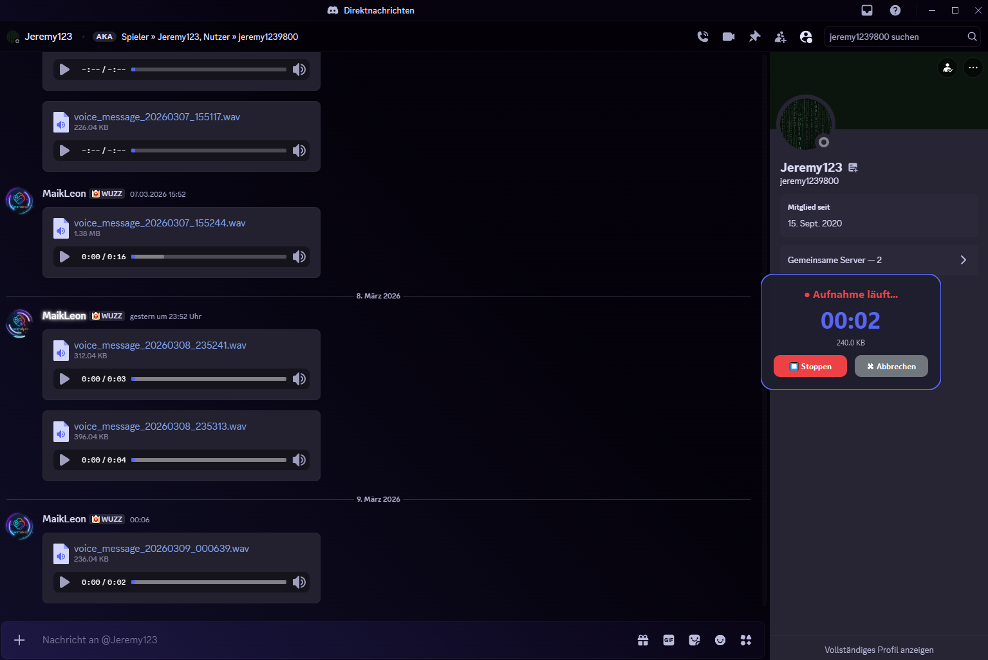Open the plus attachment menu
This screenshot has width=988, height=660.
[19, 640]
